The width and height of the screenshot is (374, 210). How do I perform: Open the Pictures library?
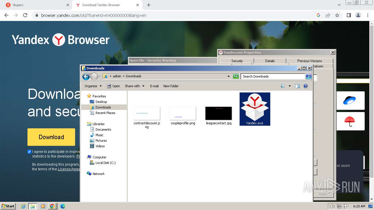point(101,141)
